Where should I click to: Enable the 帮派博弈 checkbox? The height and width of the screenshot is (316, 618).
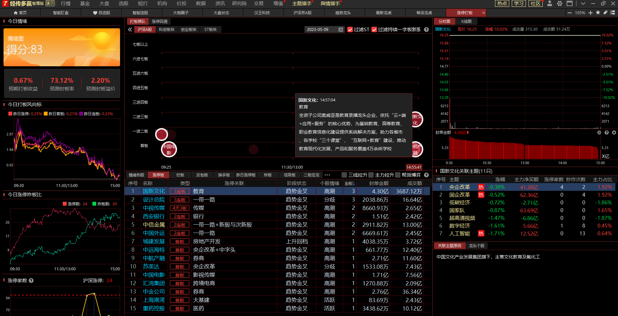click(x=398, y=175)
